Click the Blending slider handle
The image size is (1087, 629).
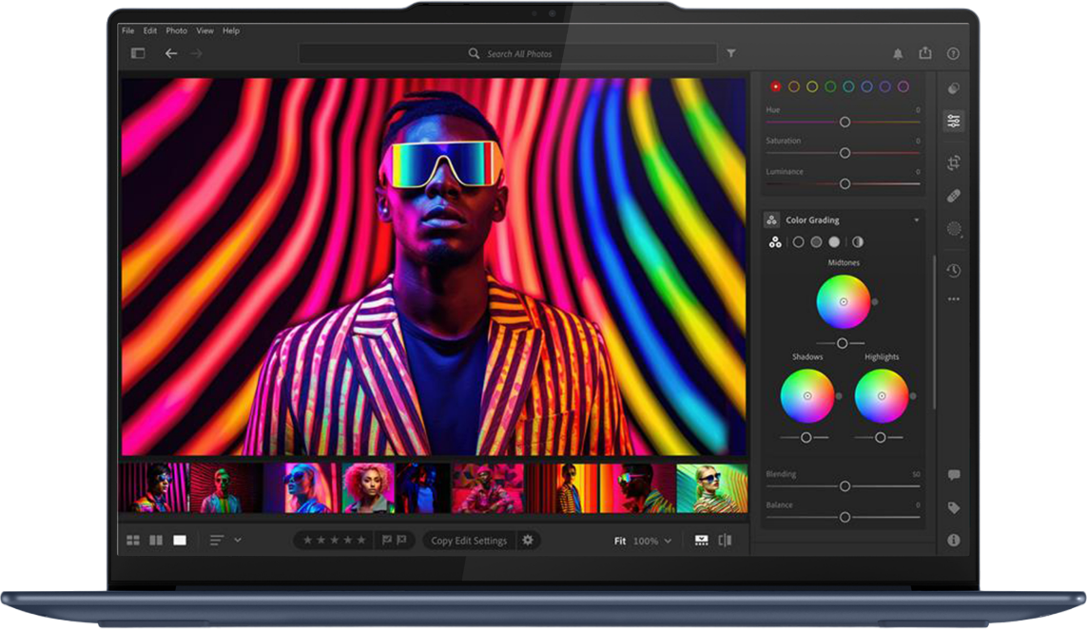[x=844, y=486]
